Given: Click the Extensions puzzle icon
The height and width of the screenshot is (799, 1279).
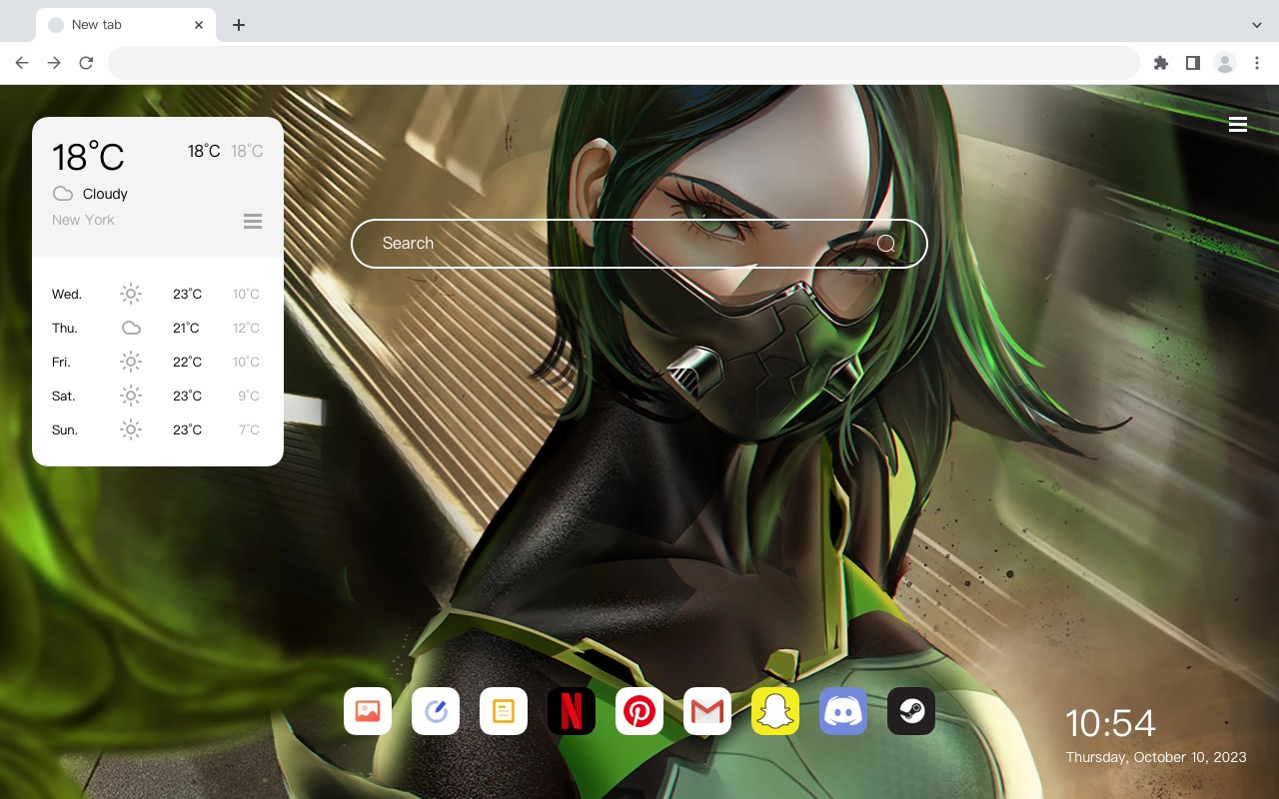Looking at the screenshot, I should click(x=1160, y=63).
